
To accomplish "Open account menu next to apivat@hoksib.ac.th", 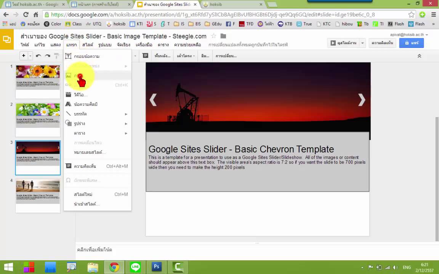I will click(x=427, y=35).
